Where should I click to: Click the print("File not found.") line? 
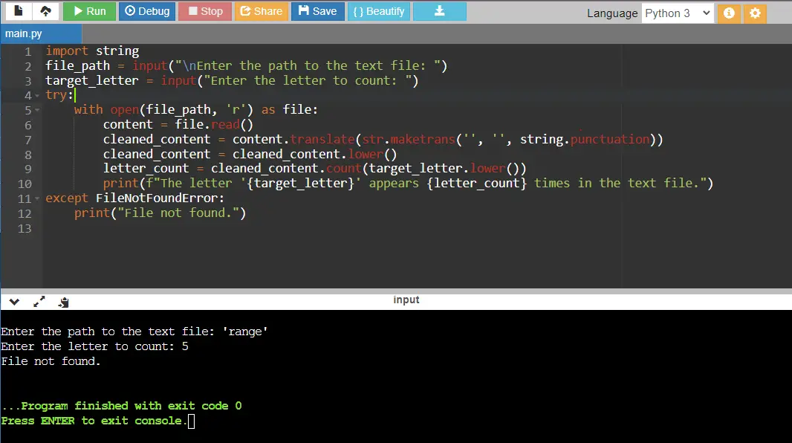160,213
